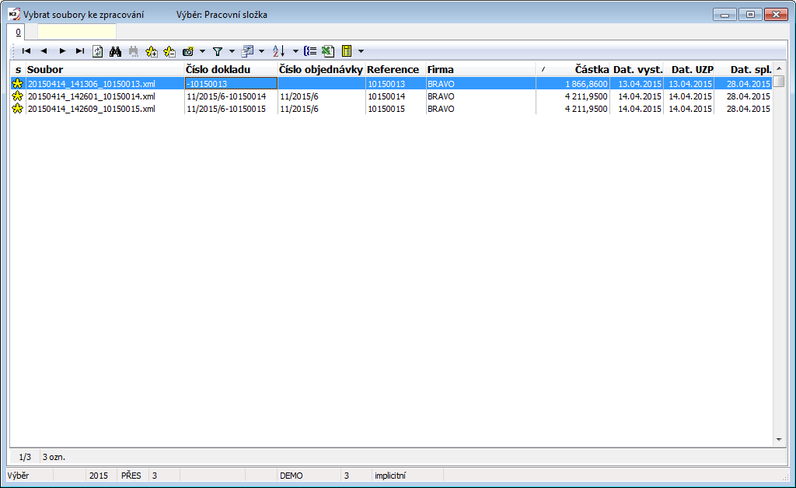Open dropdown next to columns layout icon
The height and width of the screenshot is (488, 796).
tap(261, 51)
